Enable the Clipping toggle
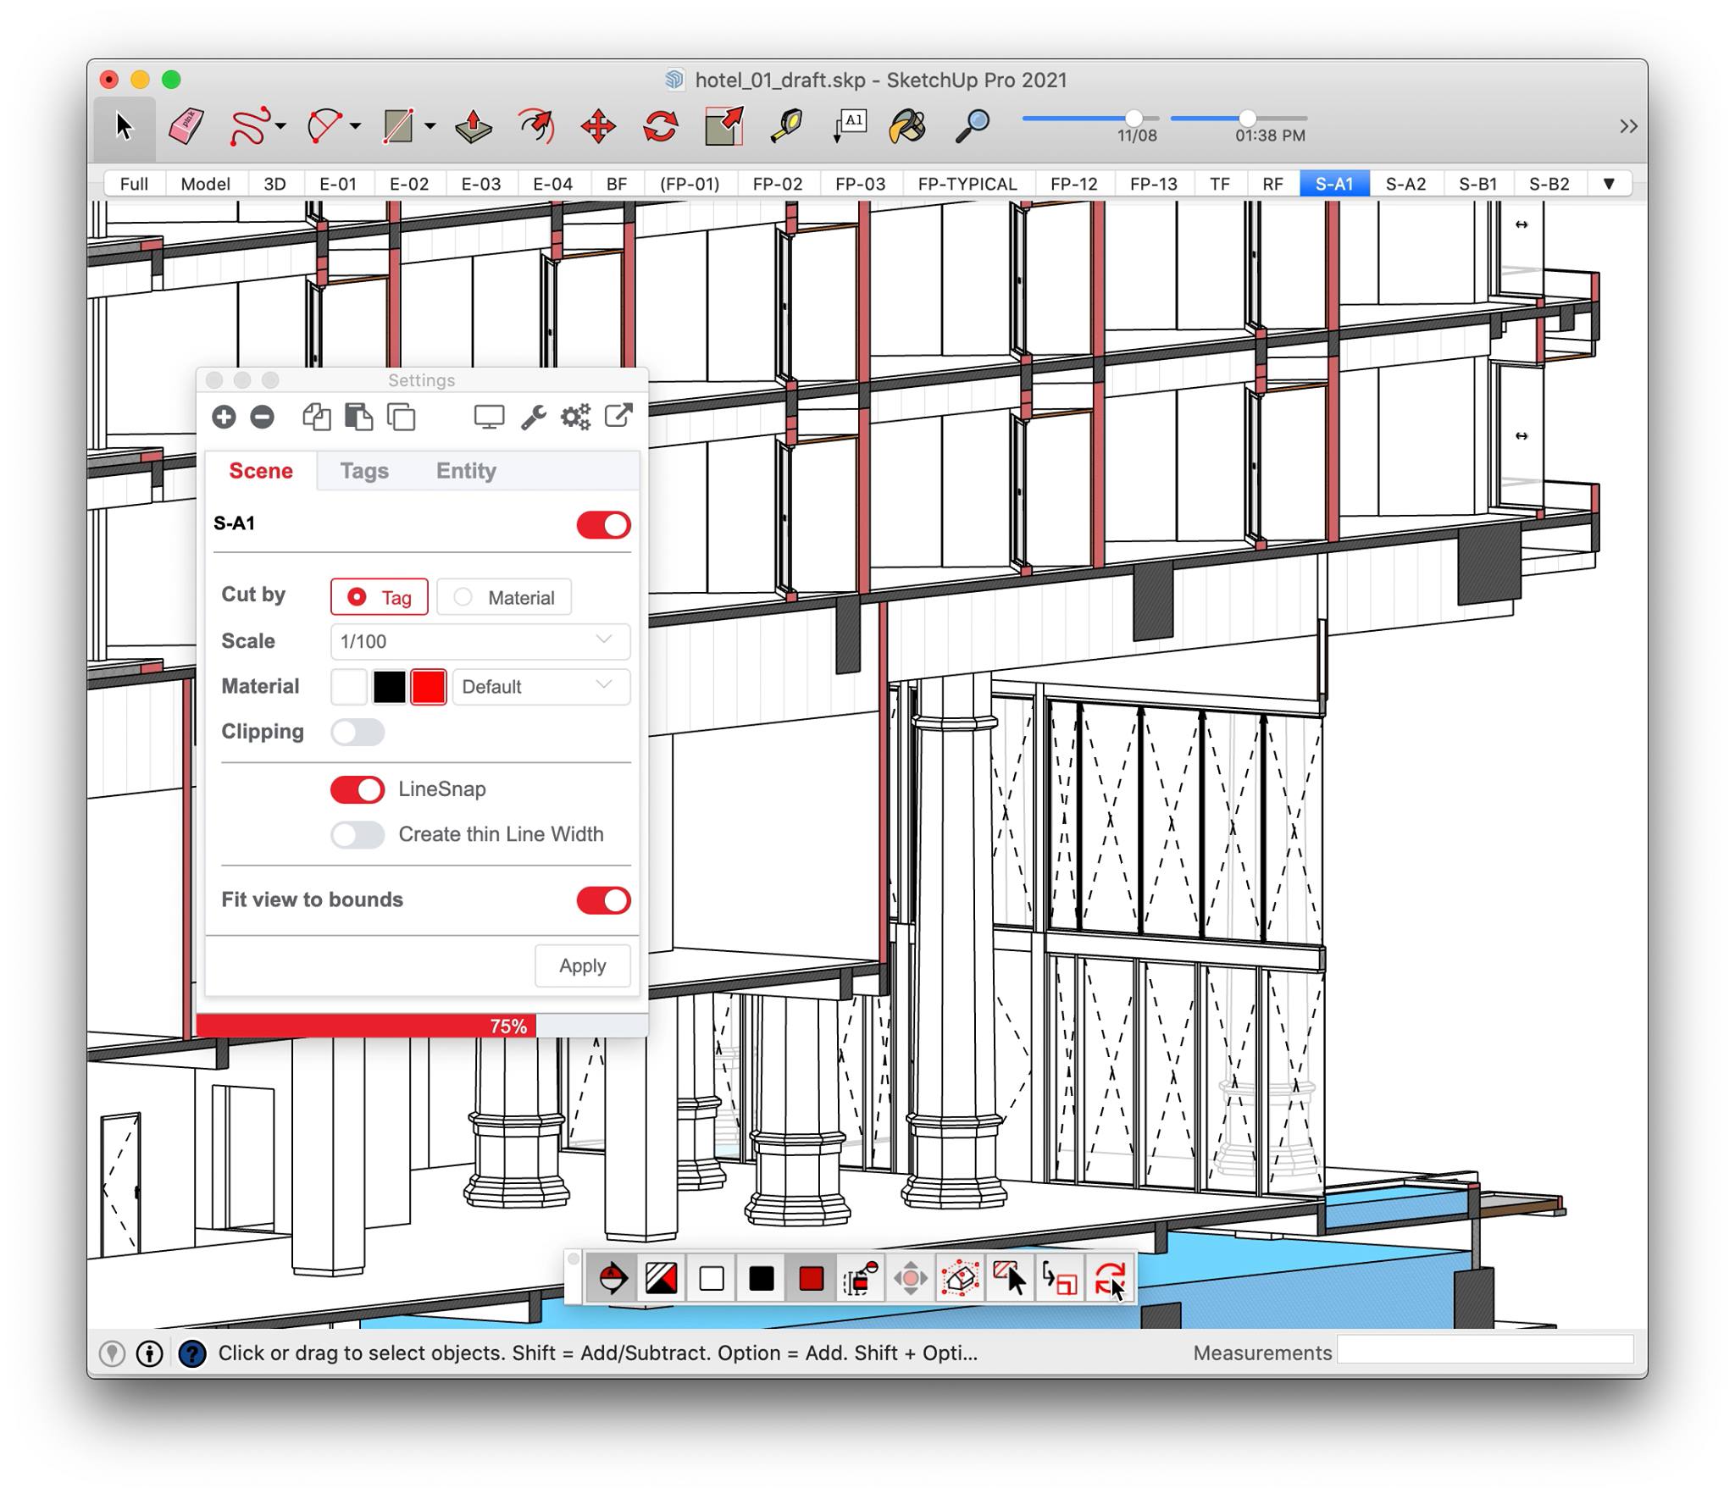 (x=358, y=733)
